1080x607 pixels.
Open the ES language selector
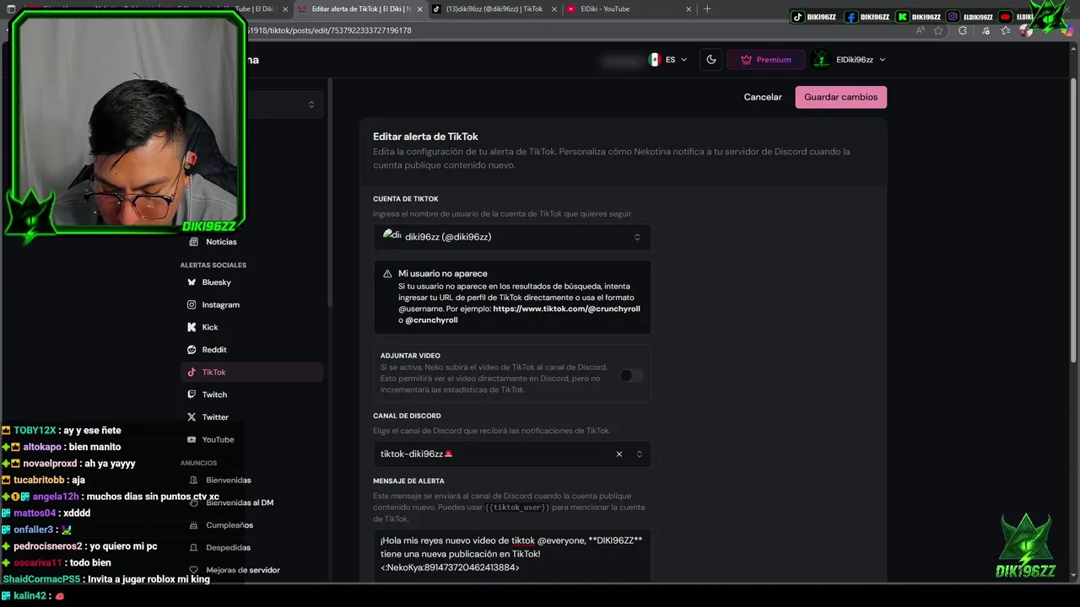click(668, 60)
